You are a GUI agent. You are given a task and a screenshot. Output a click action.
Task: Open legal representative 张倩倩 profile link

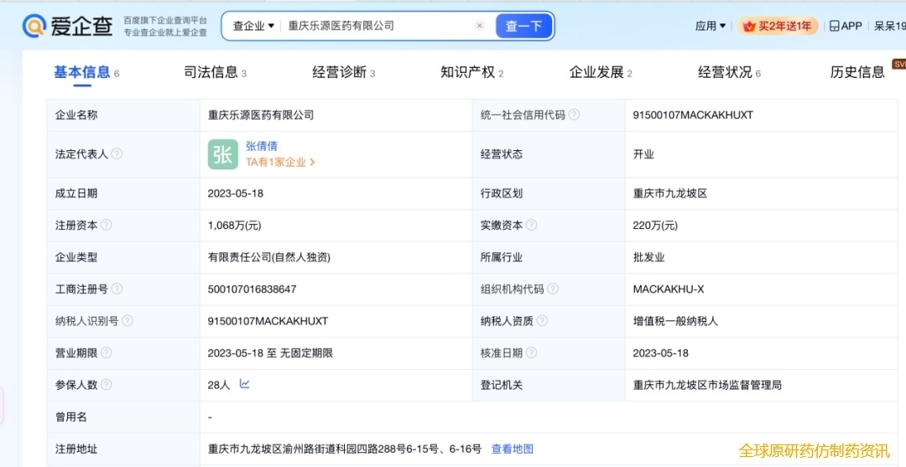262,146
